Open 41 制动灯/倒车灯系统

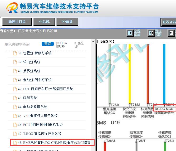pyautogui.click(x=37, y=80)
